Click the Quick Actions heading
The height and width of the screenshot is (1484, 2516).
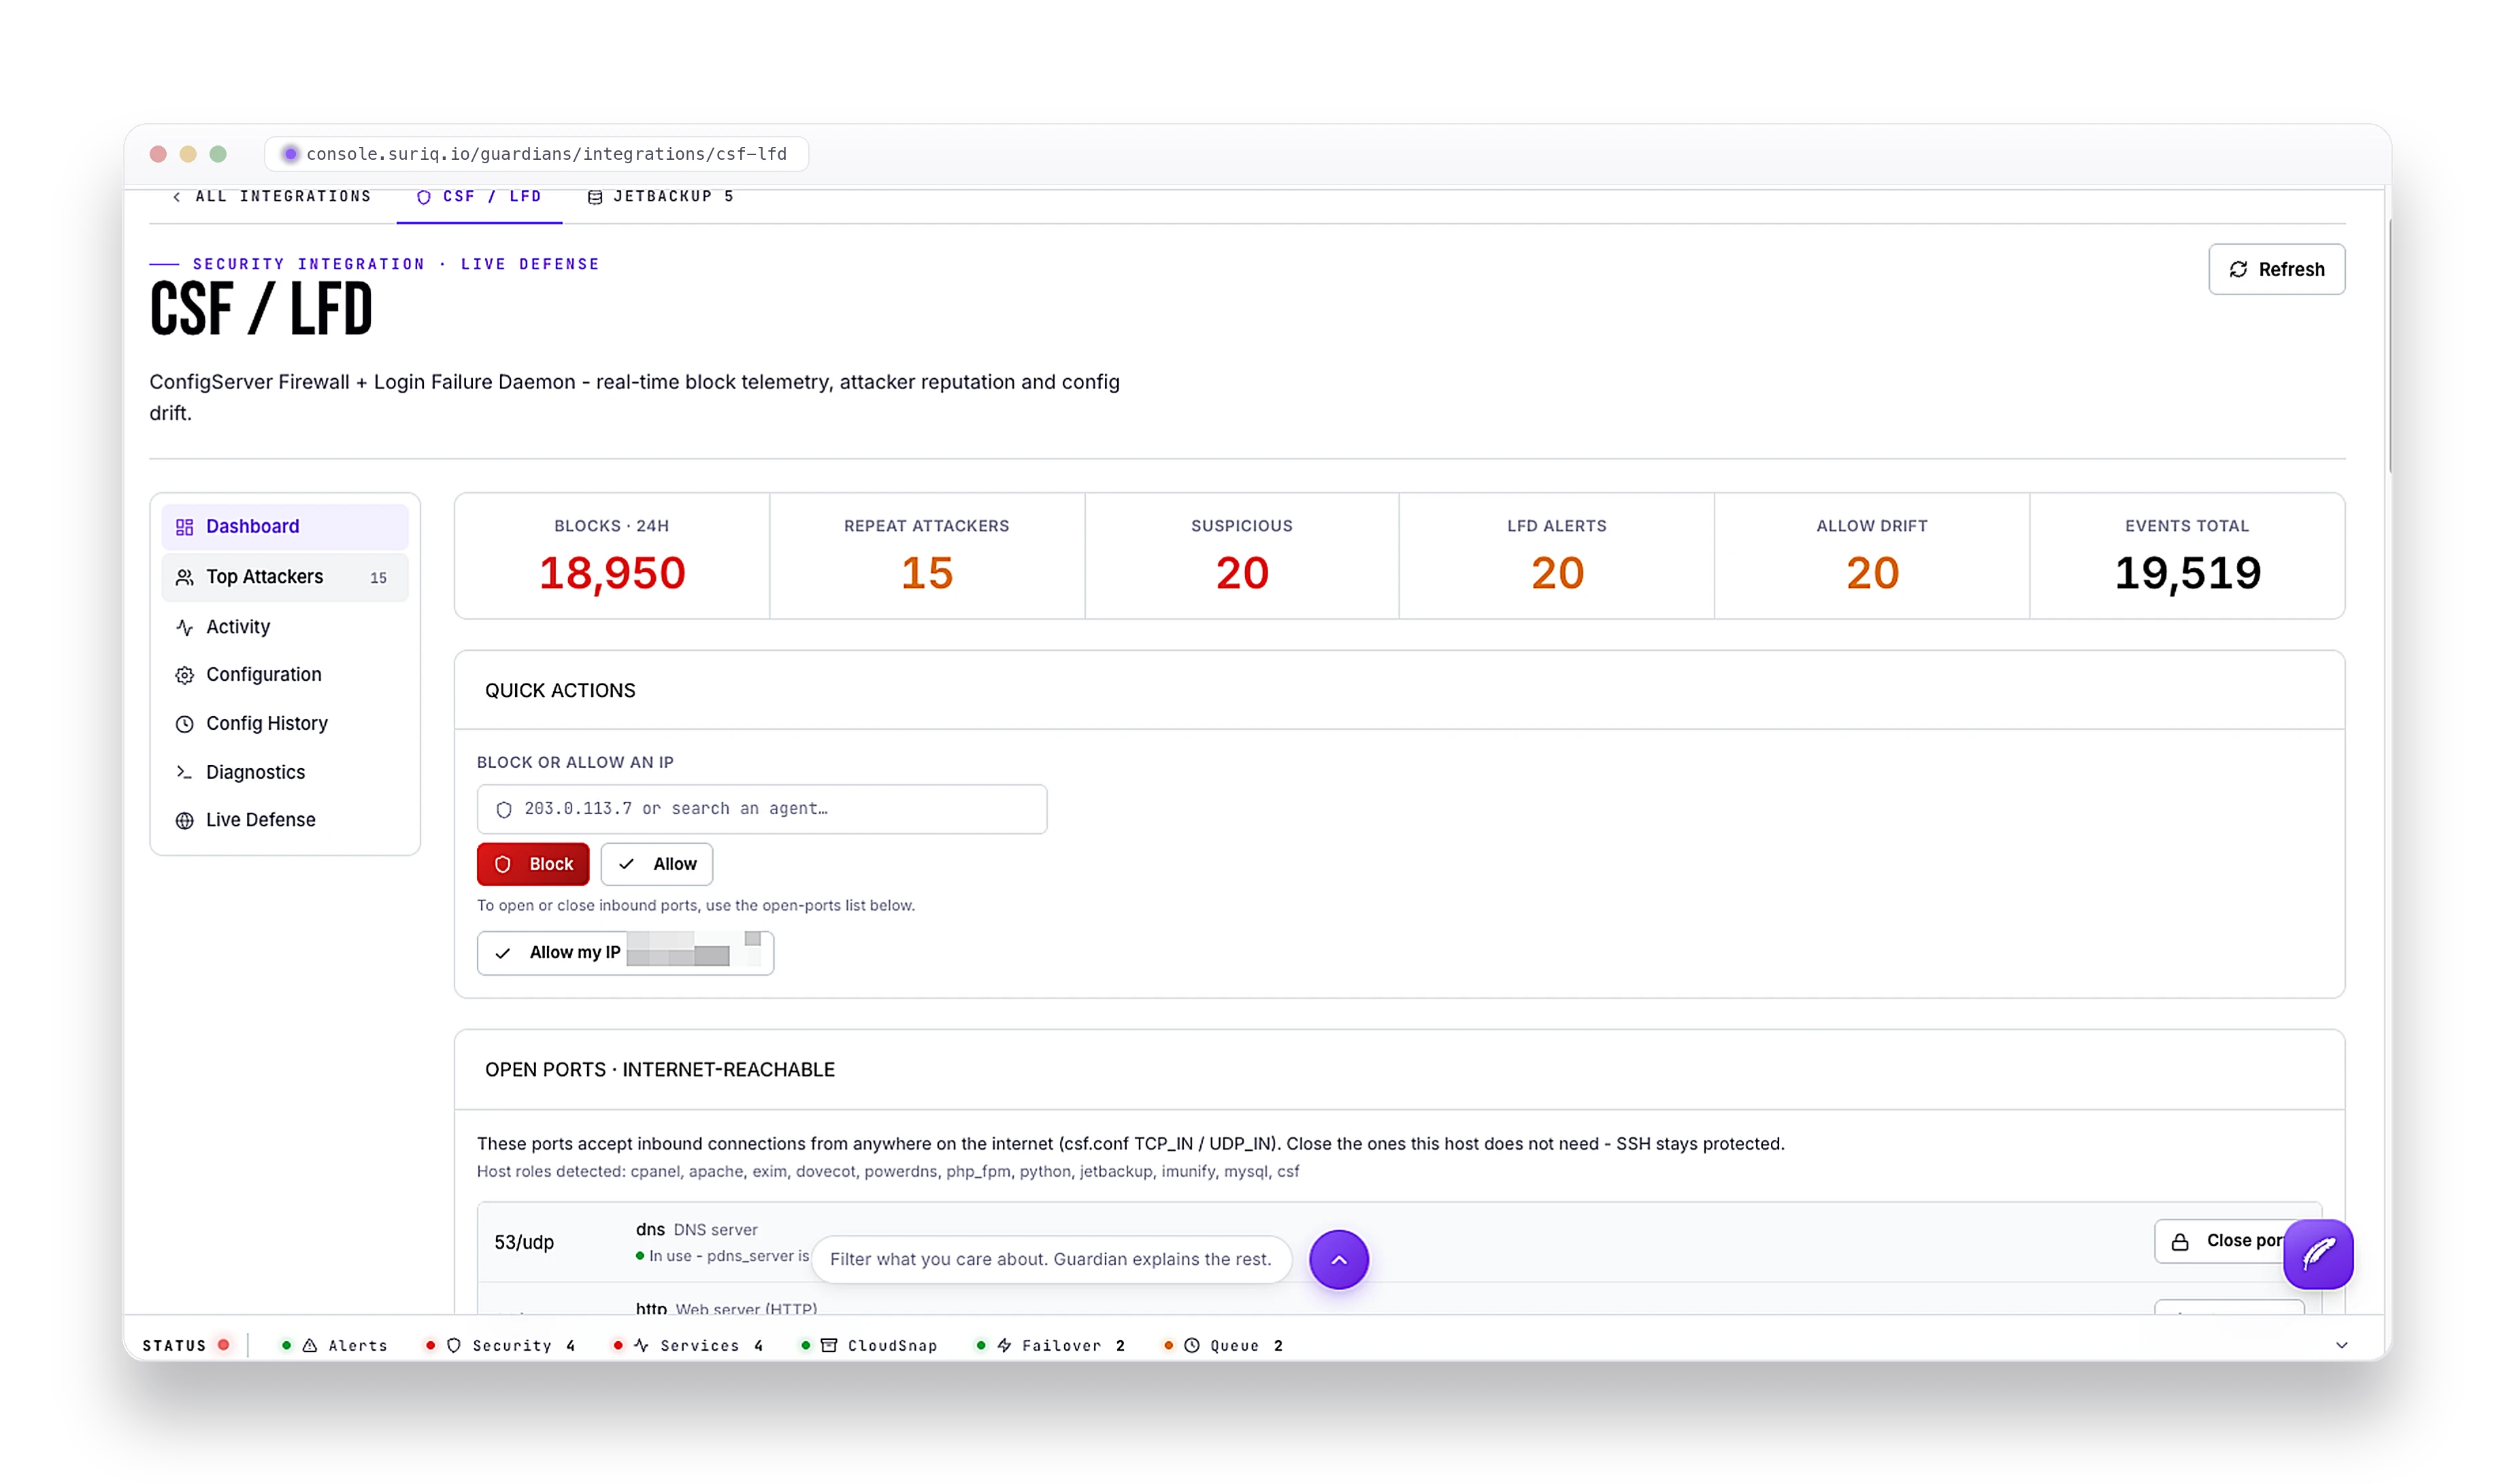point(560,691)
